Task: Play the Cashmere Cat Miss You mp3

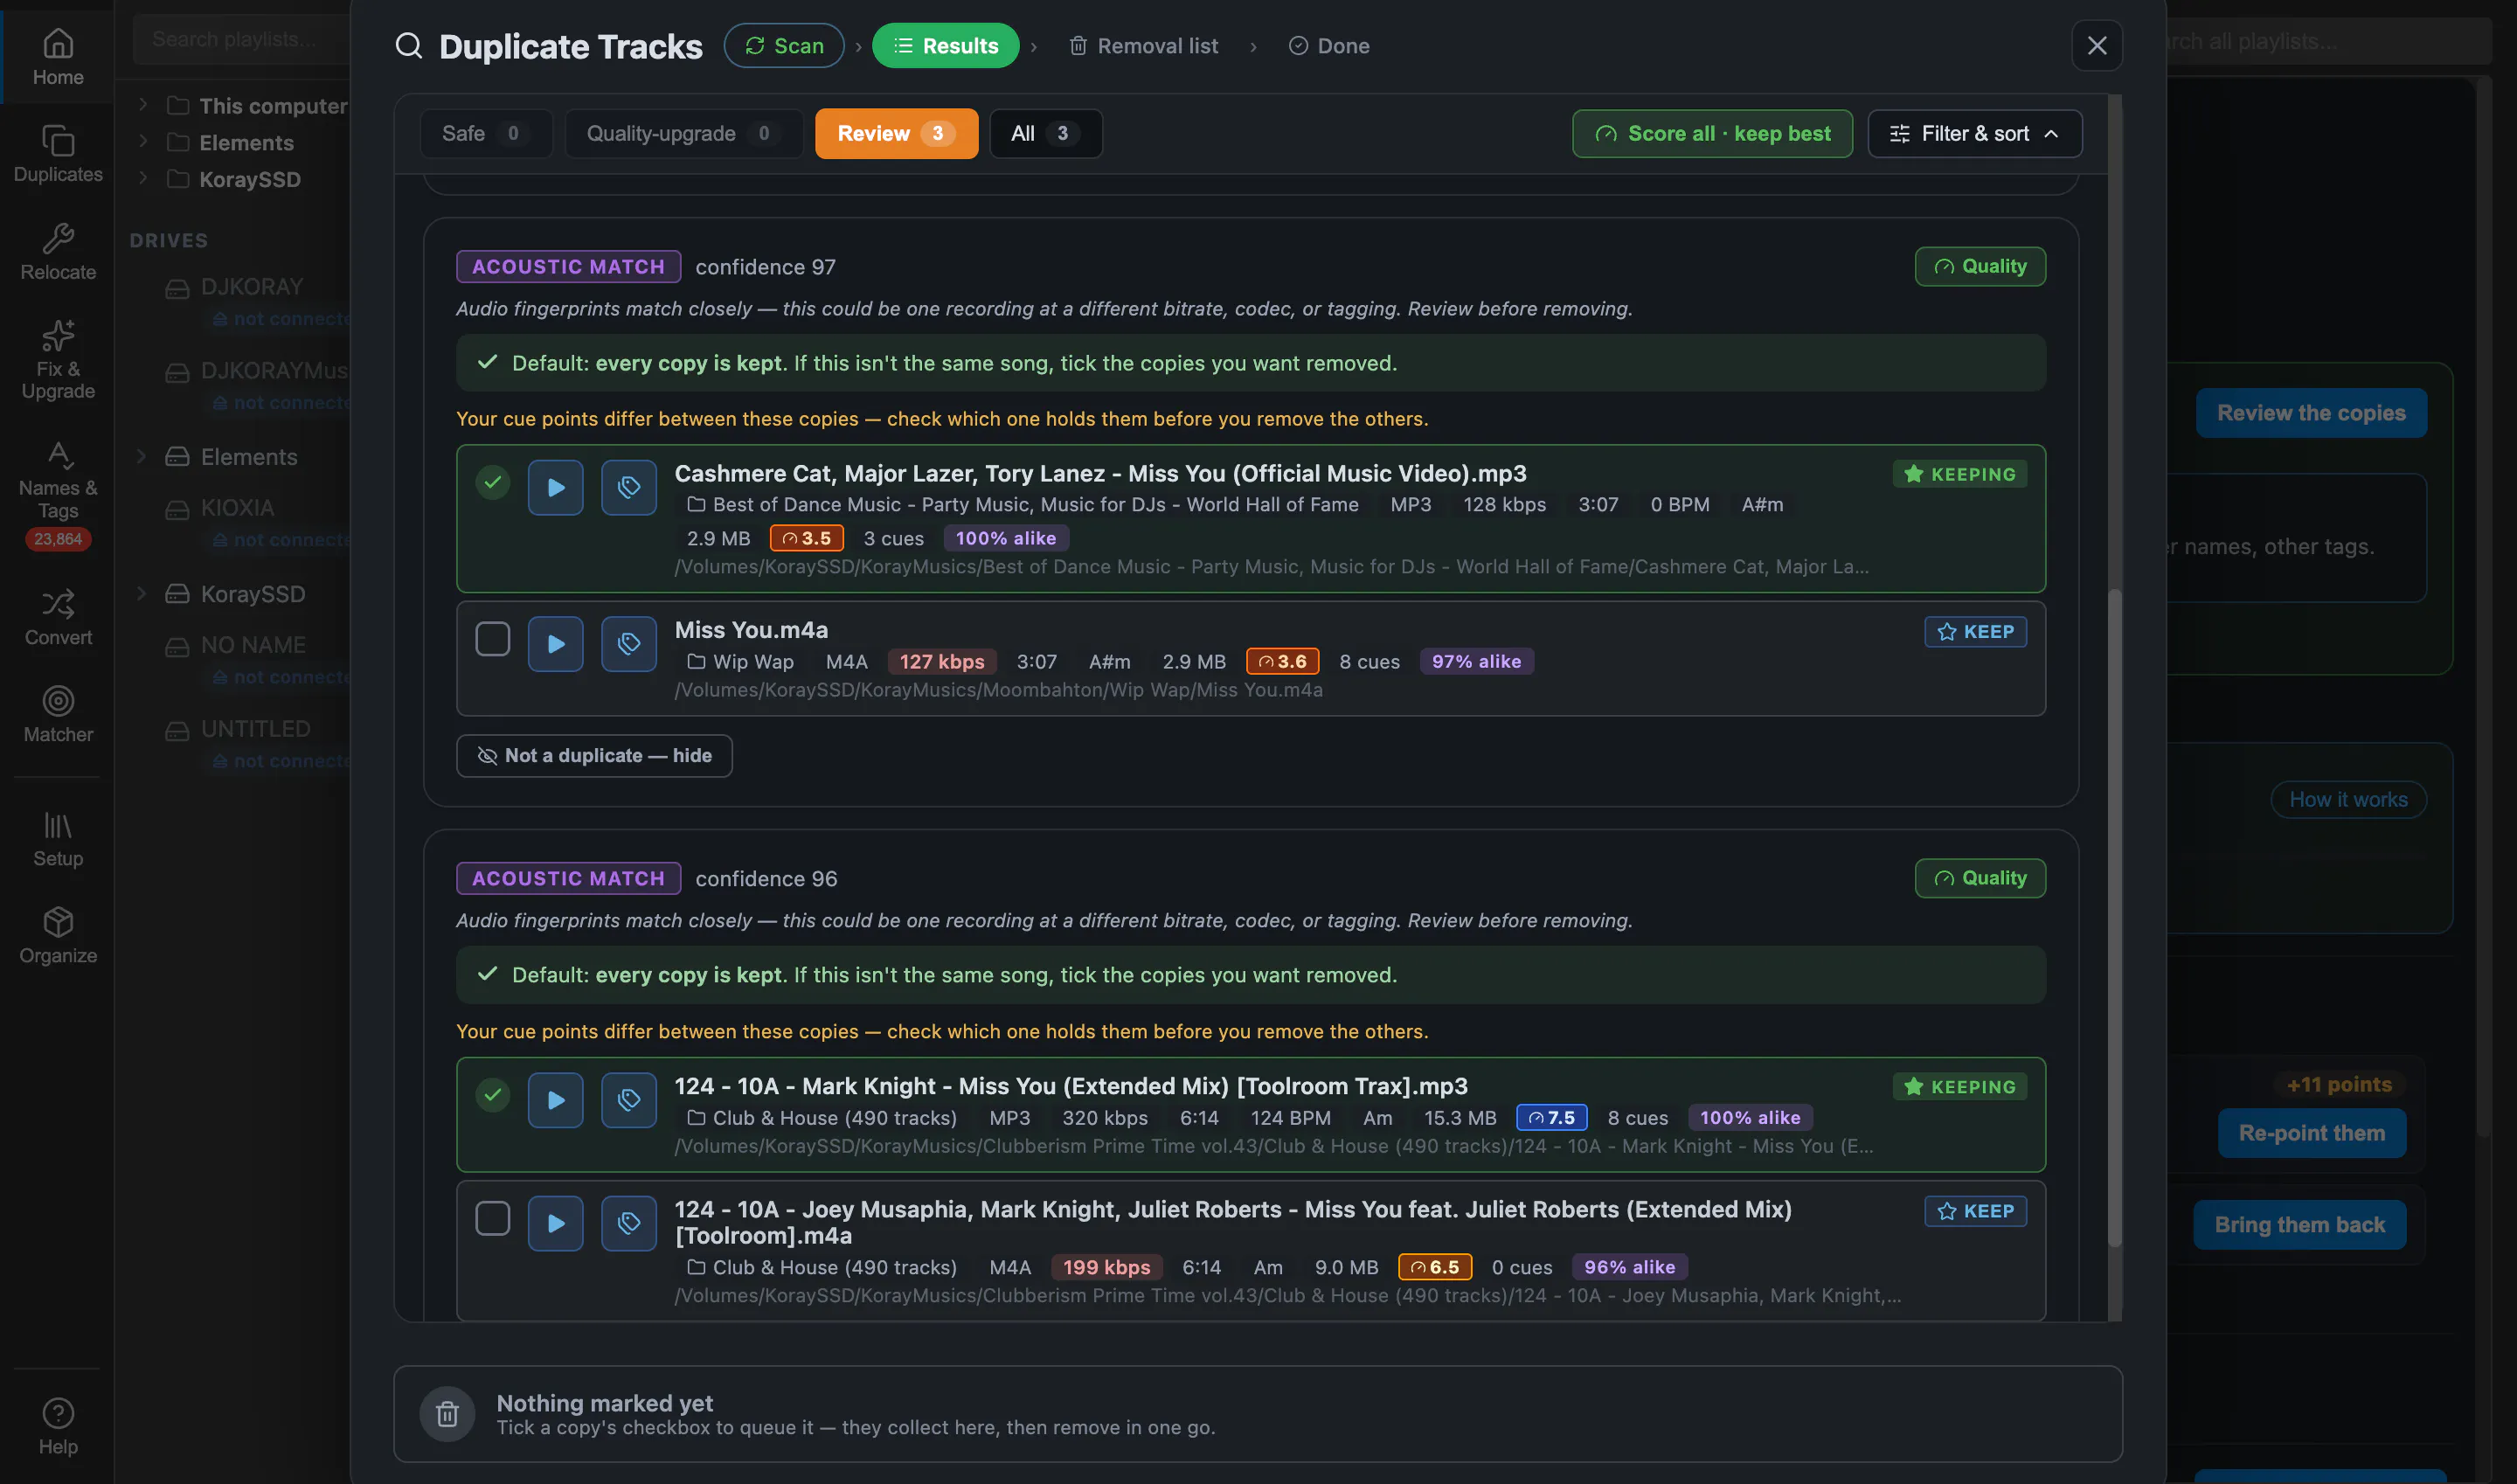Action: [555, 487]
